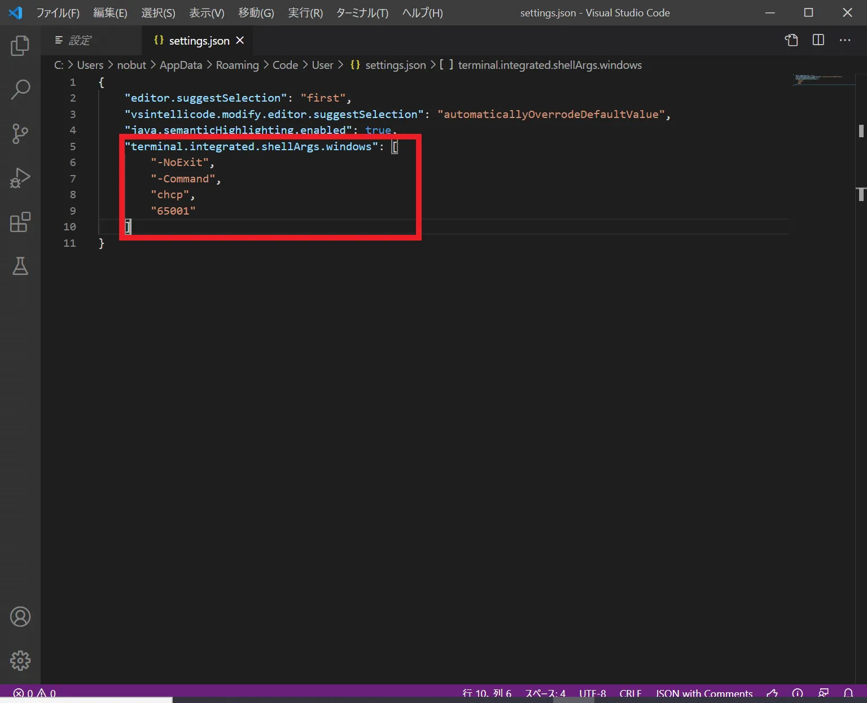Select the settings.json editor tab
867x703 pixels.
(199, 40)
